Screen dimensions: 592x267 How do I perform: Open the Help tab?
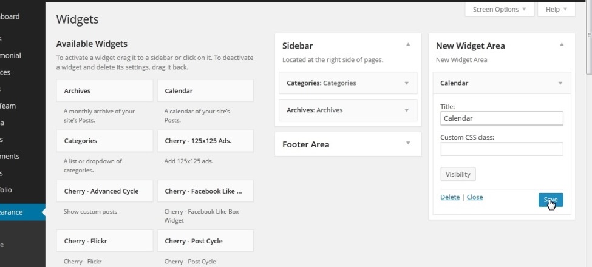click(x=556, y=10)
